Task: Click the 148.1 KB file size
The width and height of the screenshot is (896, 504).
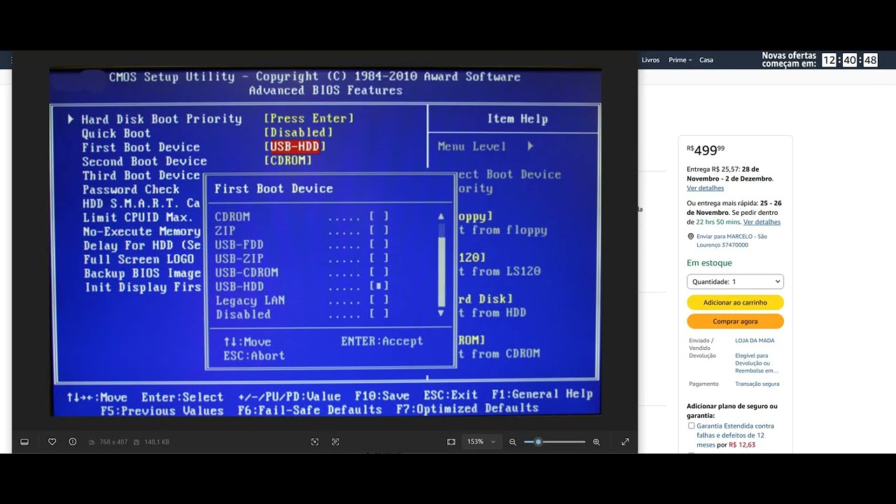Action: (x=157, y=442)
